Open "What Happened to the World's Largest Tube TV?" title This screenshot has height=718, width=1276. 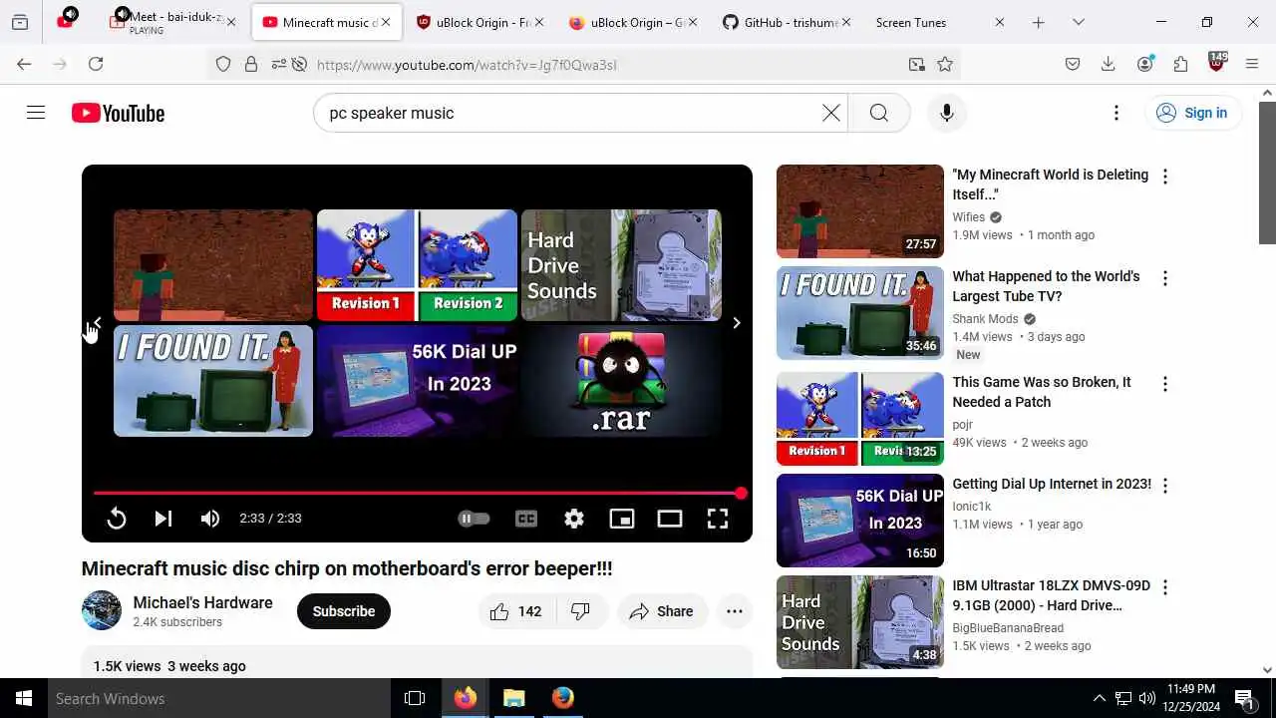1046,286
